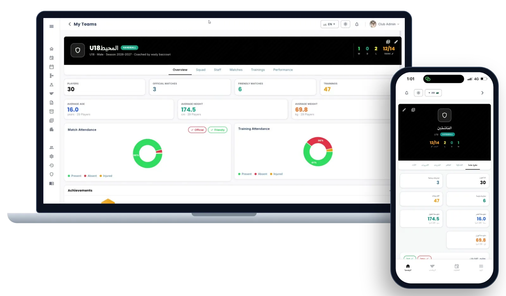506x296 pixels.
Task: Toggle the green match filter chip on phone
Action: point(410,258)
